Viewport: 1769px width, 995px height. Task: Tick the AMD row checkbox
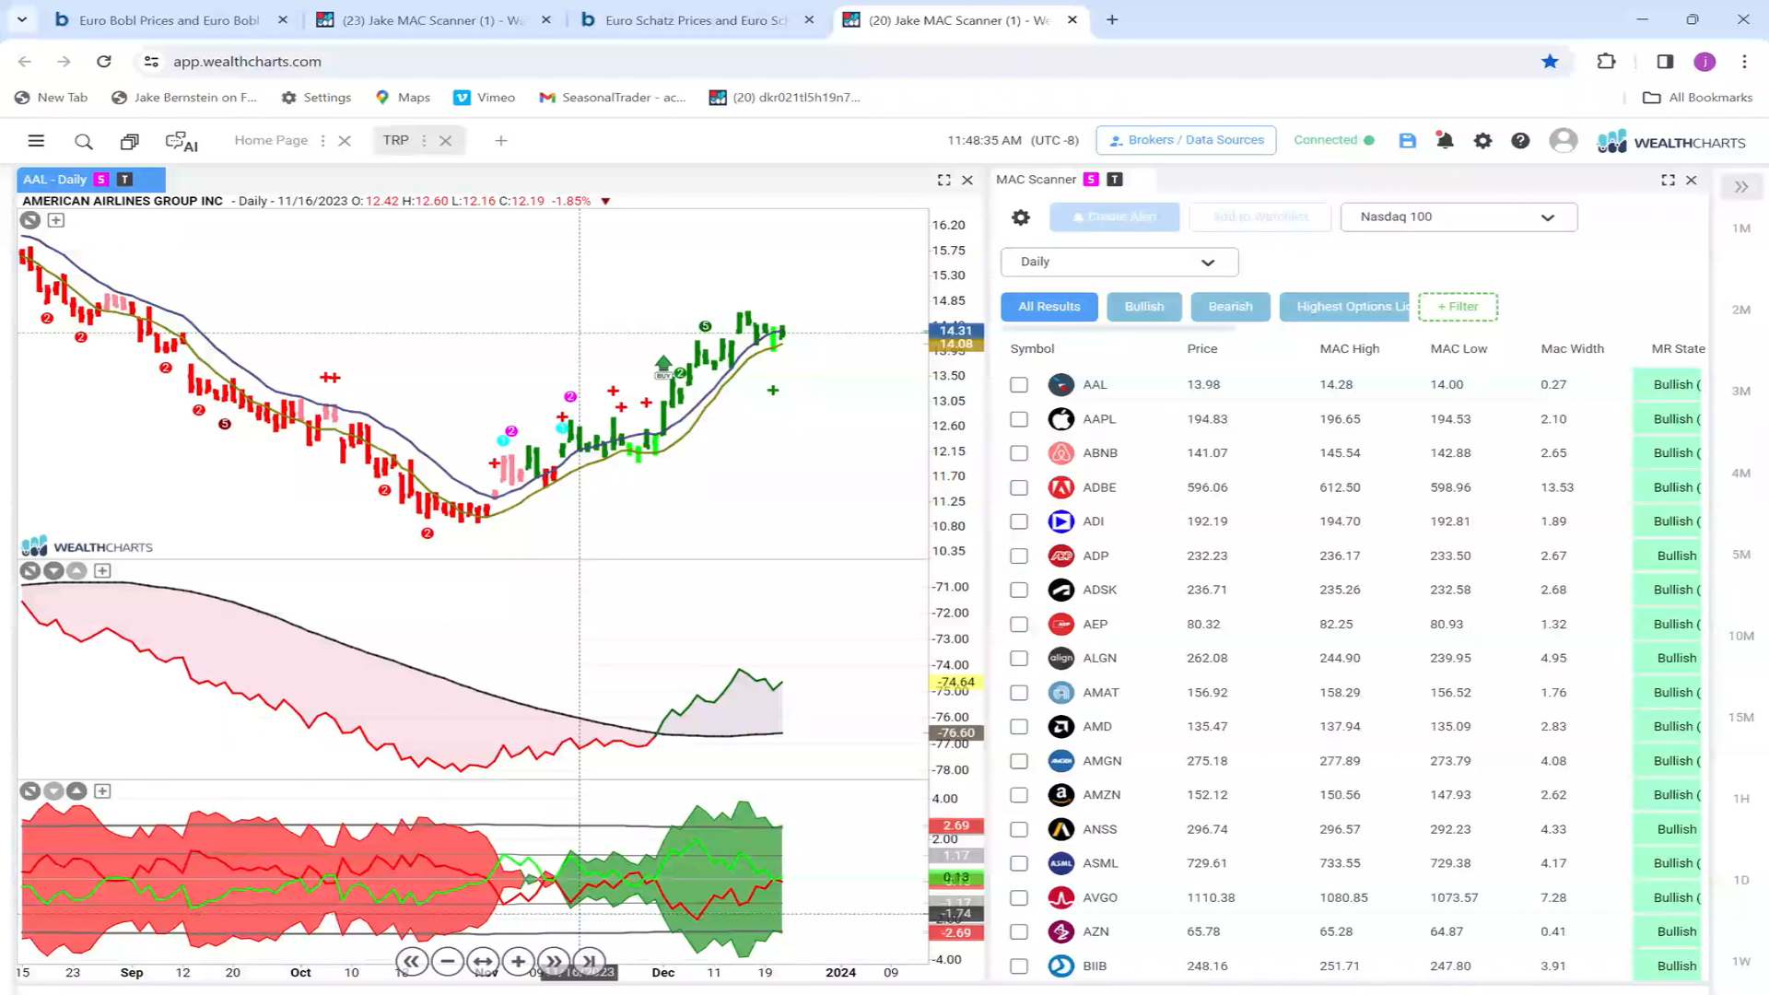click(1019, 727)
